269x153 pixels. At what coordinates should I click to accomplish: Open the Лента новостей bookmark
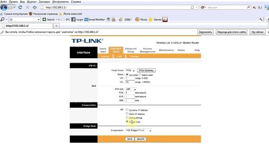coord(71,14)
